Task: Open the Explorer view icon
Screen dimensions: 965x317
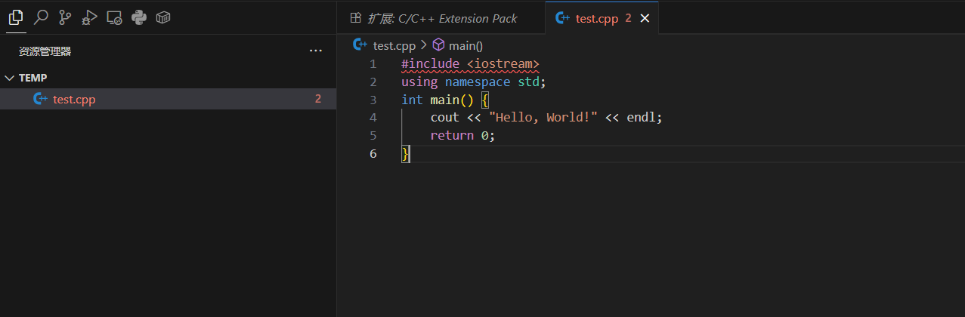Action: 17,17
